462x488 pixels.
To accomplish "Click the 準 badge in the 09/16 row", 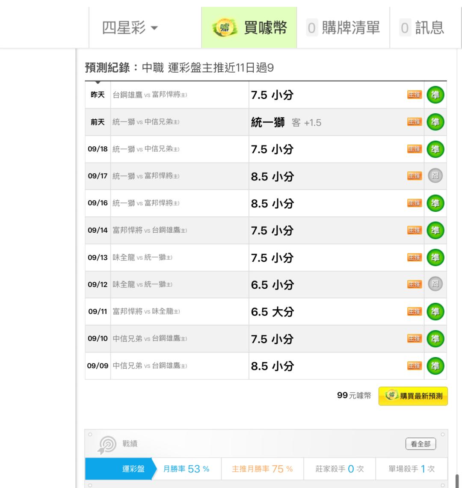I will 435,203.
